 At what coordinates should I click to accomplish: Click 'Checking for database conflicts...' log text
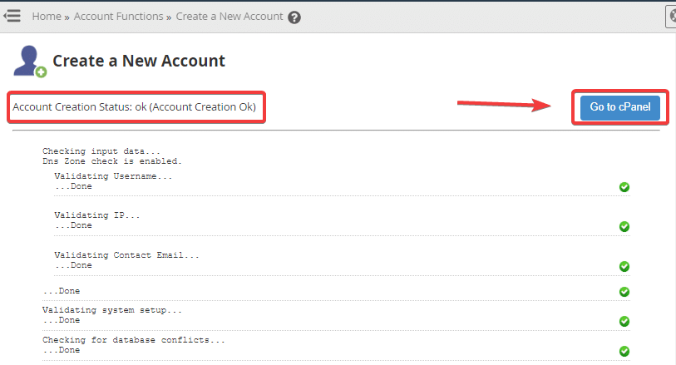point(134,340)
